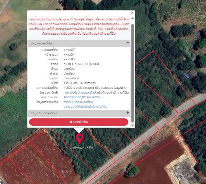Click the ตำแหน่งแปลงที่ดิน label under the pin
206x184 pixels.
pyautogui.click(x=79, y=147)
